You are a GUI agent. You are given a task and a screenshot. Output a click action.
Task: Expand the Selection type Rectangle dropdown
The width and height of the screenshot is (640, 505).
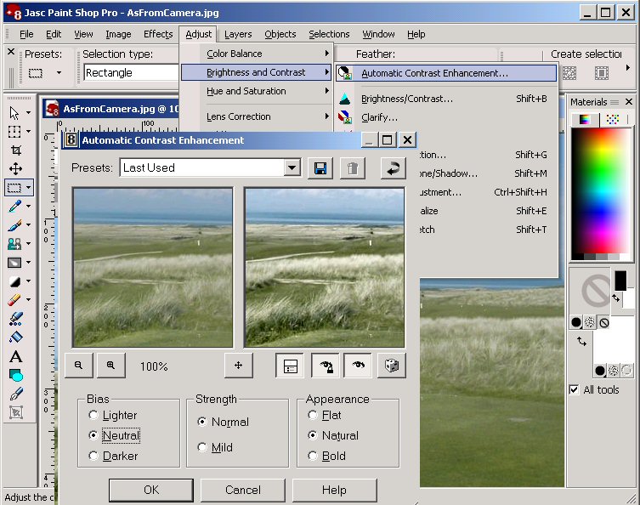click(132, 73)
